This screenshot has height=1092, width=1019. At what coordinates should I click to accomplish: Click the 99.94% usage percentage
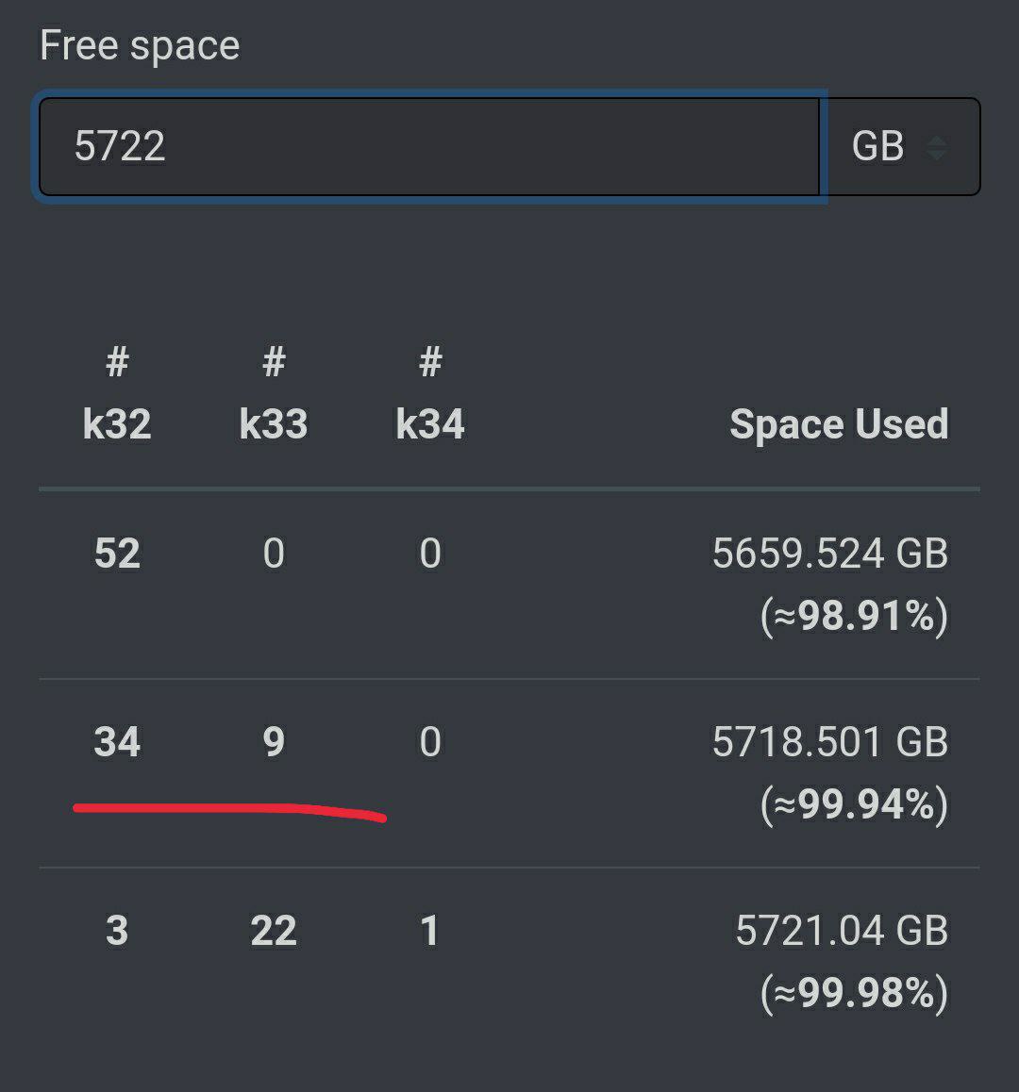[854, 805]
